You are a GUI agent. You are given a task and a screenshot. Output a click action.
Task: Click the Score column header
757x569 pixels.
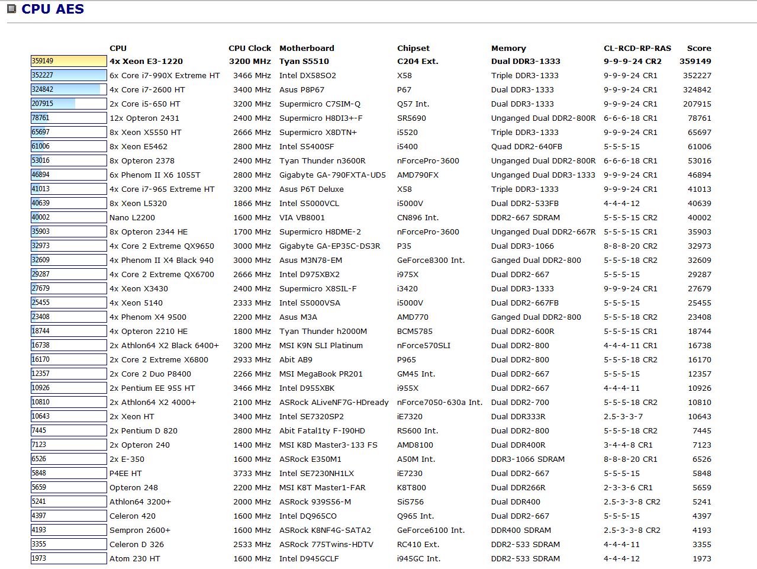(x=699, y=48)
